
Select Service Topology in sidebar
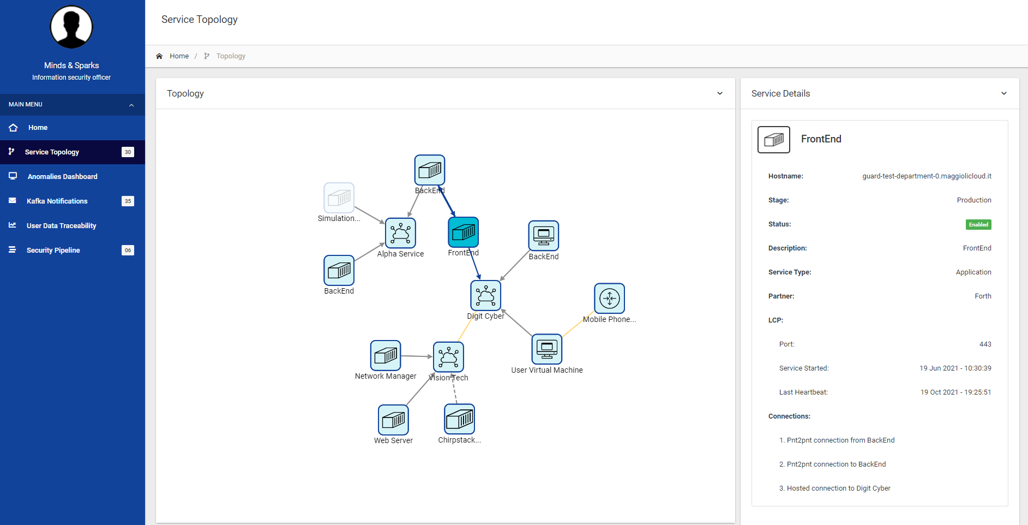tap(73, 152)
